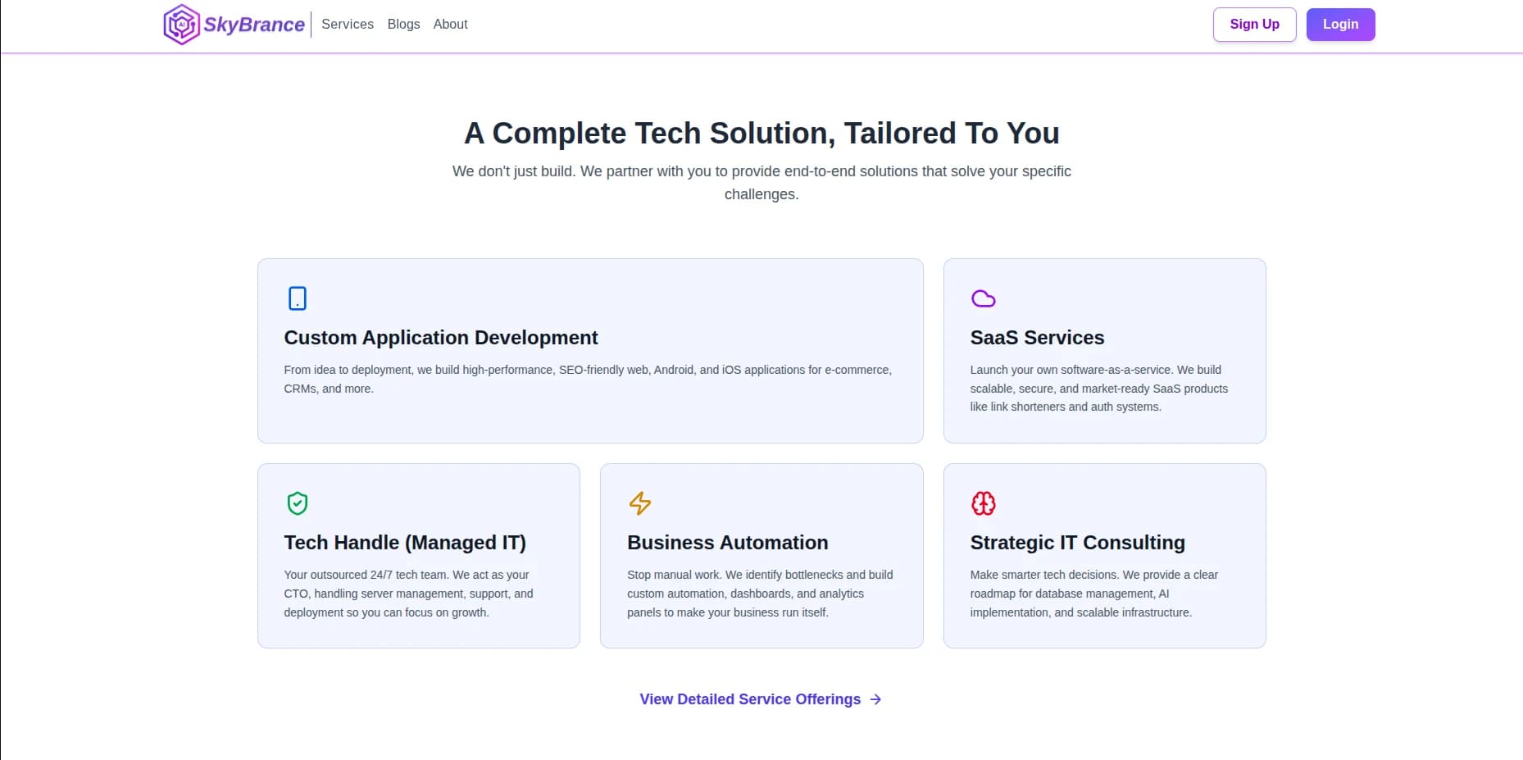Select the SaaS Services card title
Image resolution: width=1523 pixels, height=760 pixels.
tap(1037, 338)
